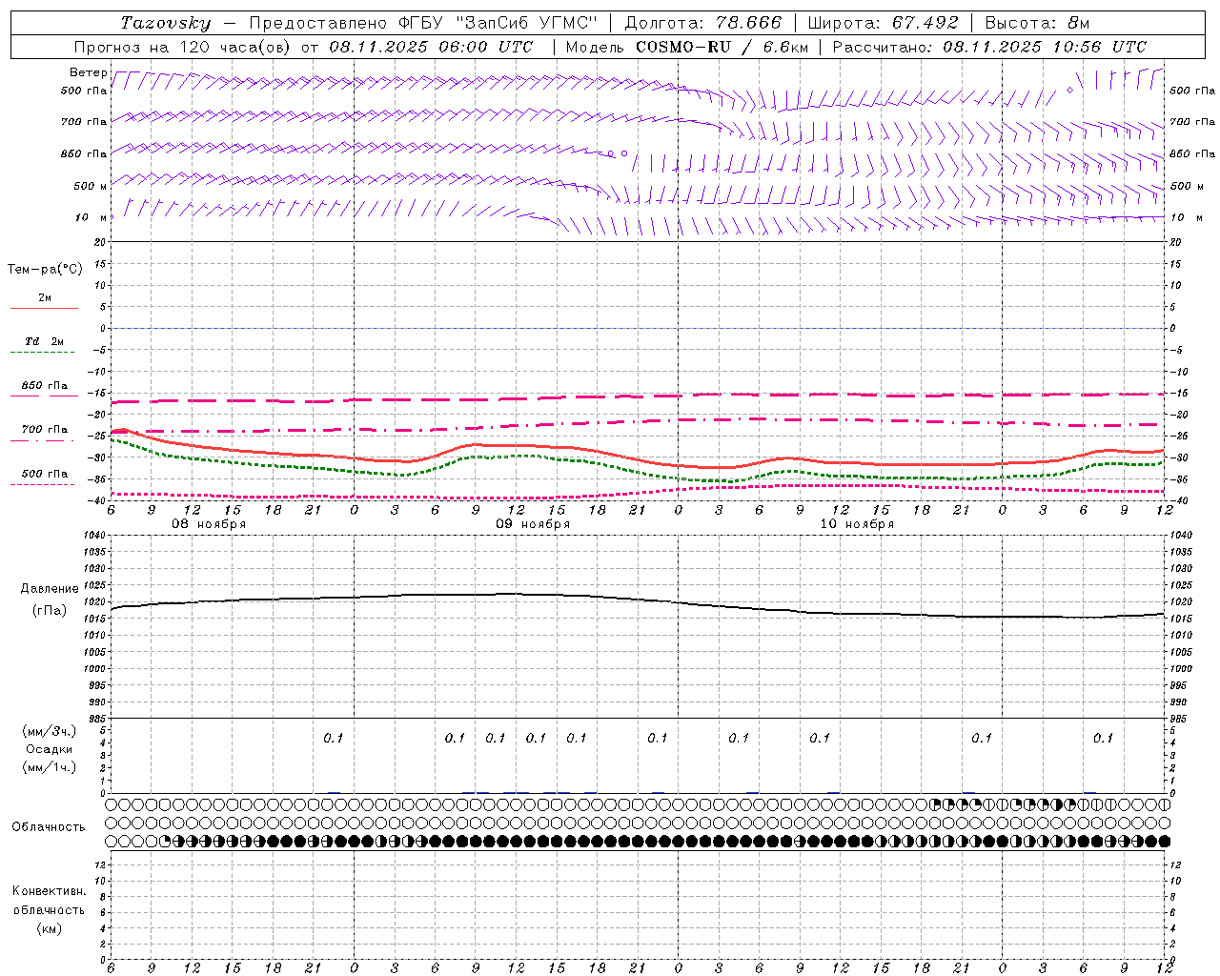Click the black pressure curve
The image size is (1220, 976).
click(x=637, y=599)
